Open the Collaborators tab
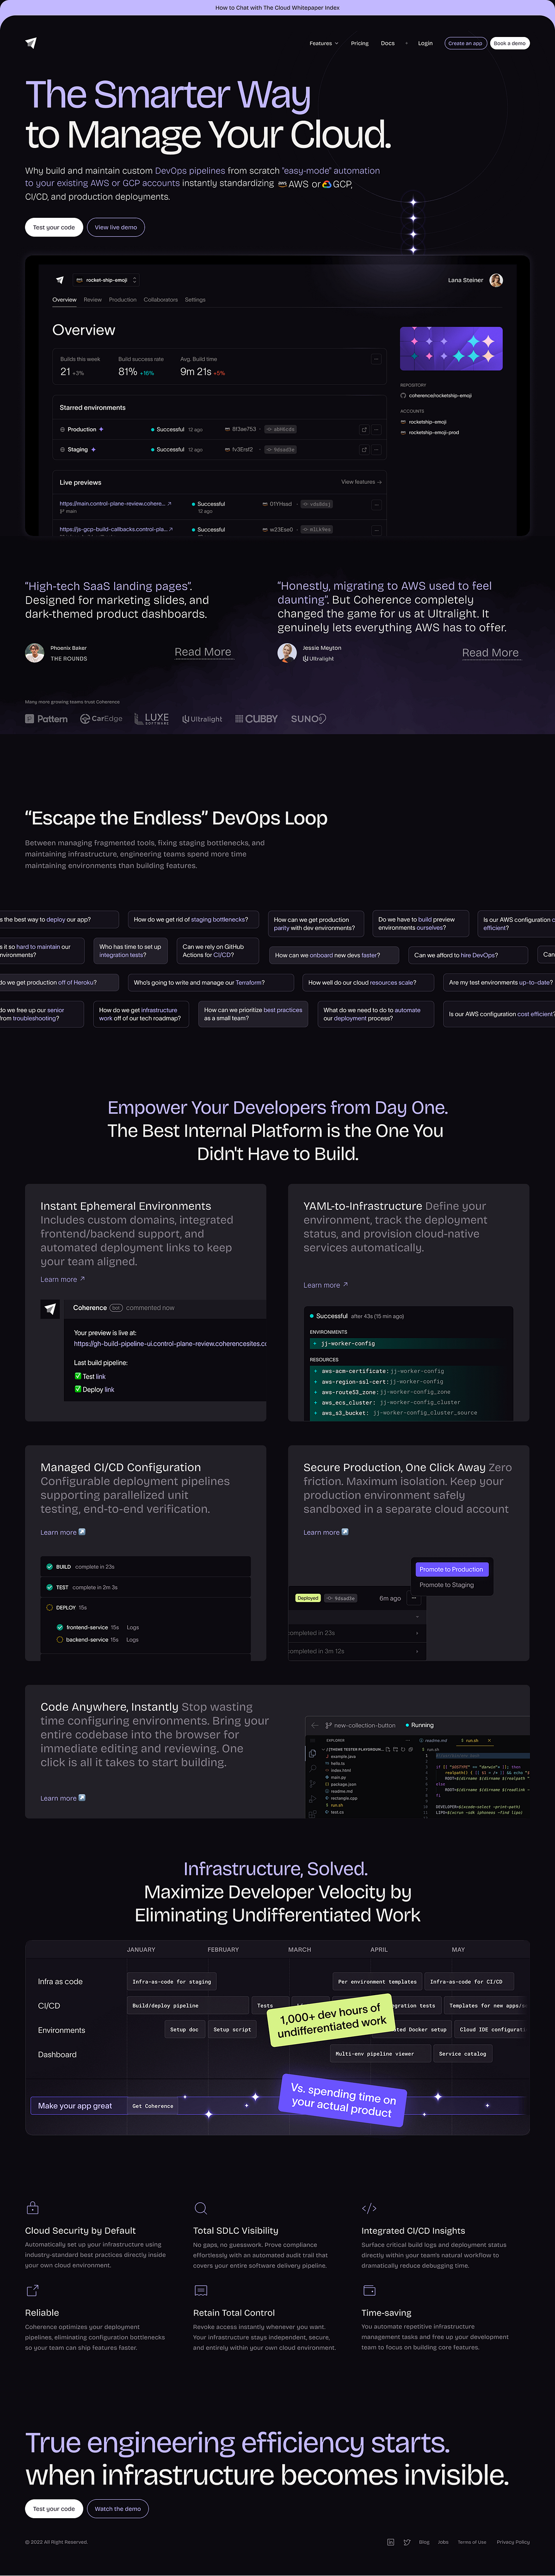This screenshot has height=2576, width=555. [161, 299]
